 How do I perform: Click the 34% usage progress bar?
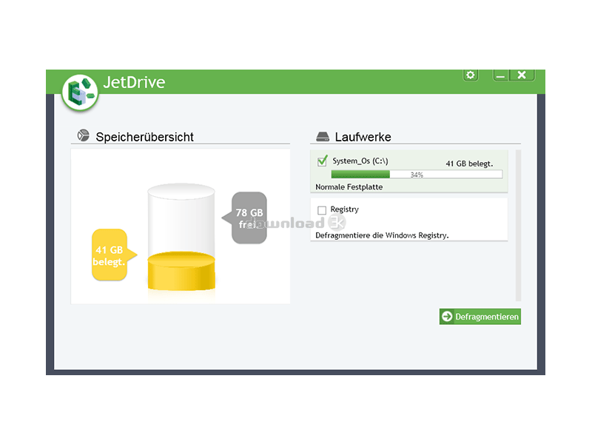[417, 174]
